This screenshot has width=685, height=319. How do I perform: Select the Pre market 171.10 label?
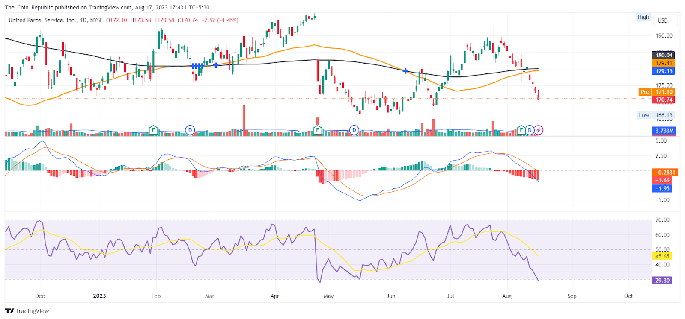pyautogui.click(x=657, y=92)
